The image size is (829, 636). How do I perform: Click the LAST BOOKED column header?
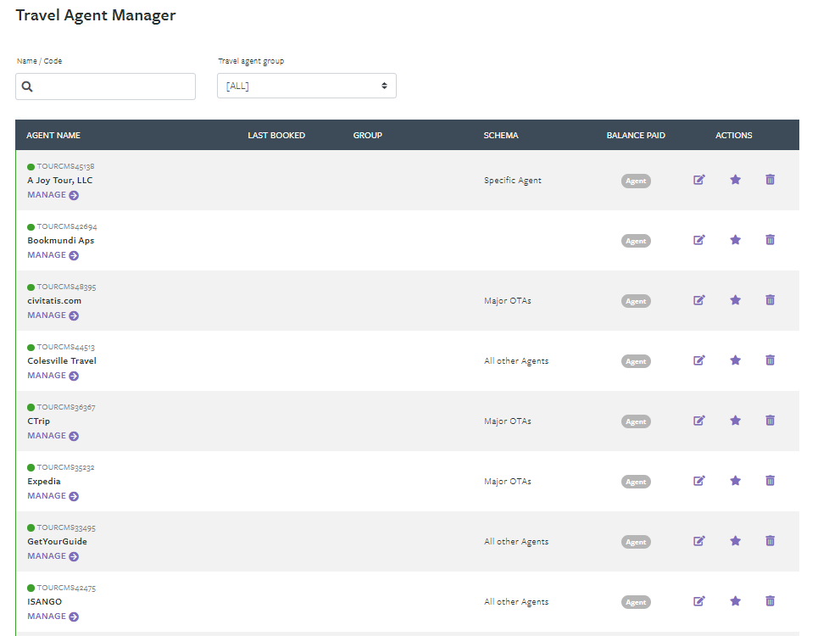pos(276,136)
